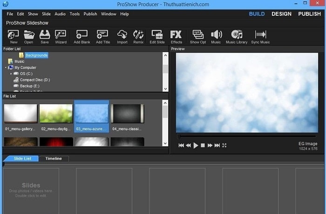The height and width of the screenshot is (214, 326).
Task: Select the Music folder
Action: 20,61
